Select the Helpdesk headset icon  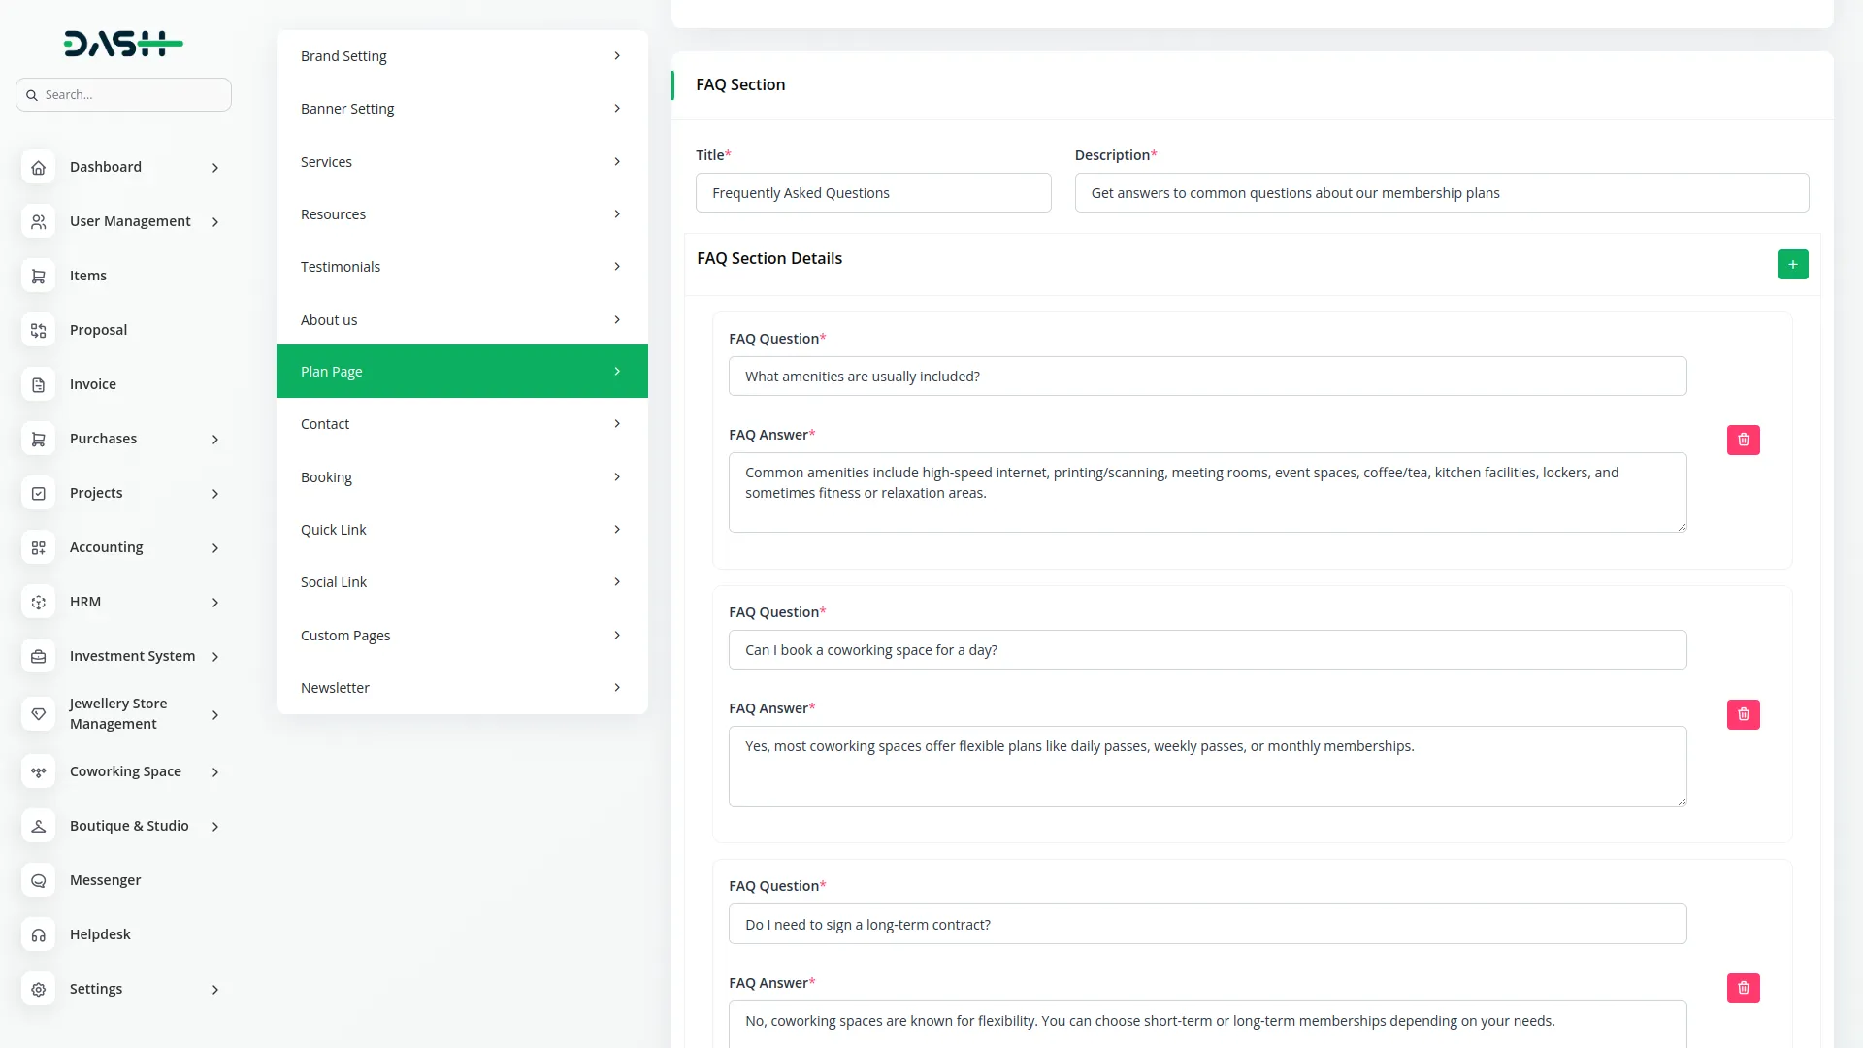pos(39,934)
